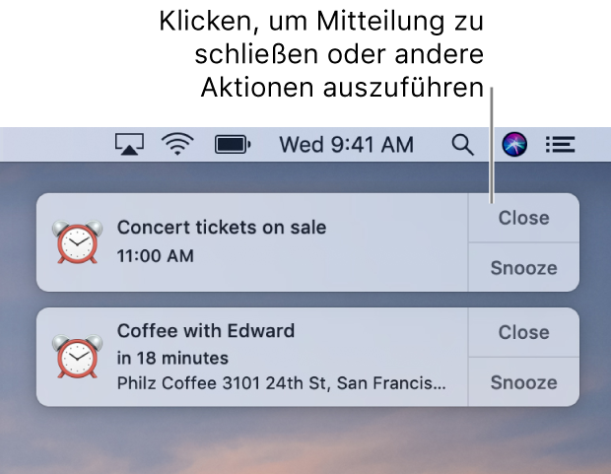The width and height of the screenshot is (611, 474).
Task: Click the Philz Coffee address line
Action: pyautogui.click(x=281, y=383)
